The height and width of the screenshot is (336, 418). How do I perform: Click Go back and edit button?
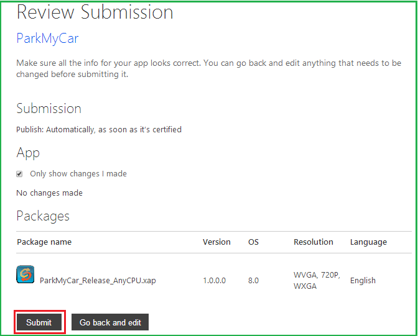point(110,322)
